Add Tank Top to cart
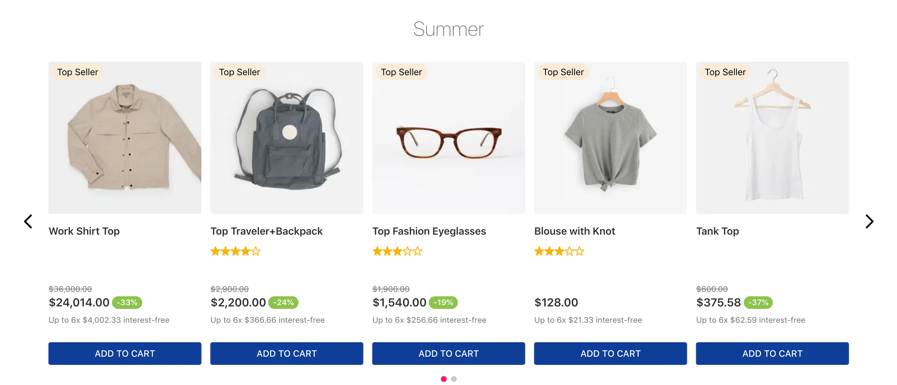The height and width of the screenshot is (385, 897). pyautogui.click(x=772, y=353)
